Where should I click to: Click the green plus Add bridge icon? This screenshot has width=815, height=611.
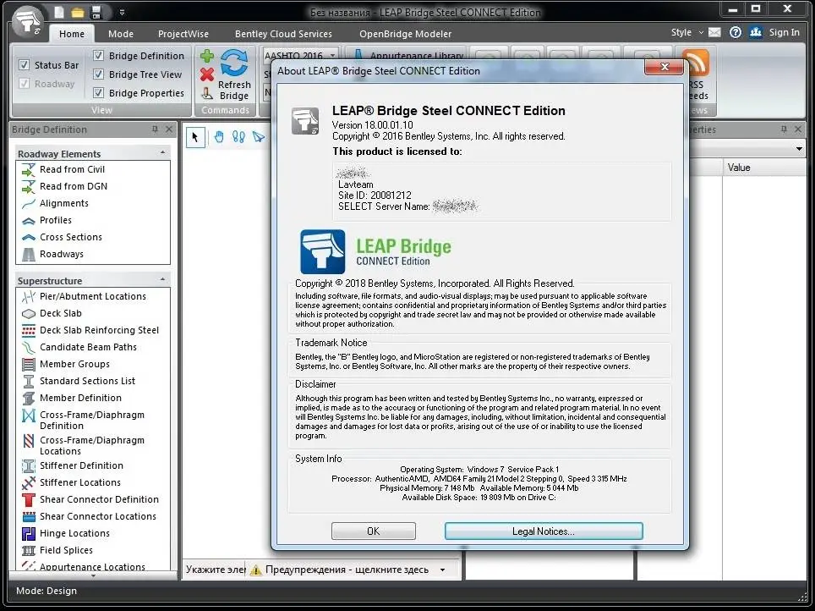(207, 56)
